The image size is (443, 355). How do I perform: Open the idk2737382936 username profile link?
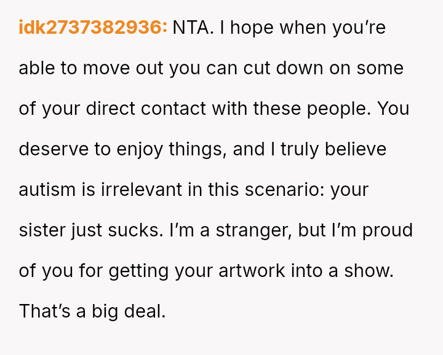(92, 28)
